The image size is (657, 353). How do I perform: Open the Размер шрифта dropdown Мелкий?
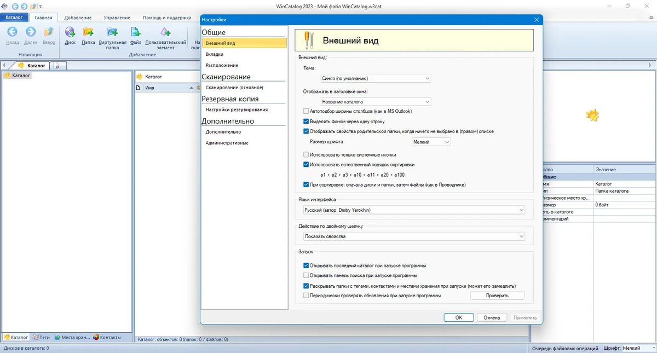[431, 142]
